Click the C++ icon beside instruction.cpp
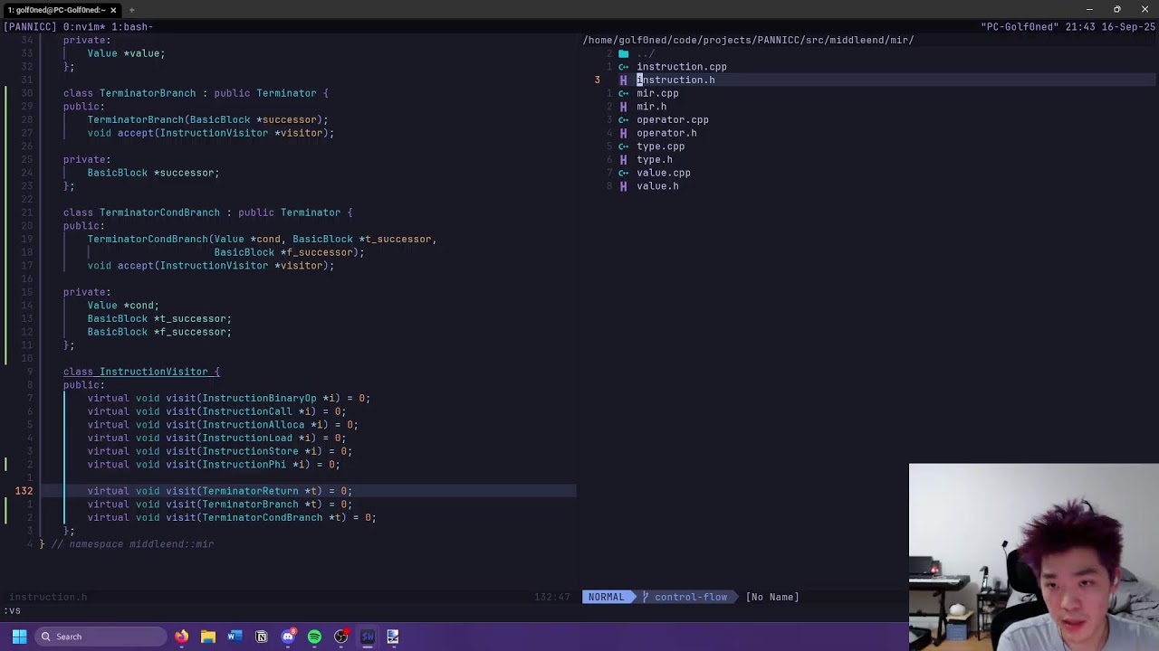The image size is (1159, 651). pyautogui.click(x=624, y=67)
